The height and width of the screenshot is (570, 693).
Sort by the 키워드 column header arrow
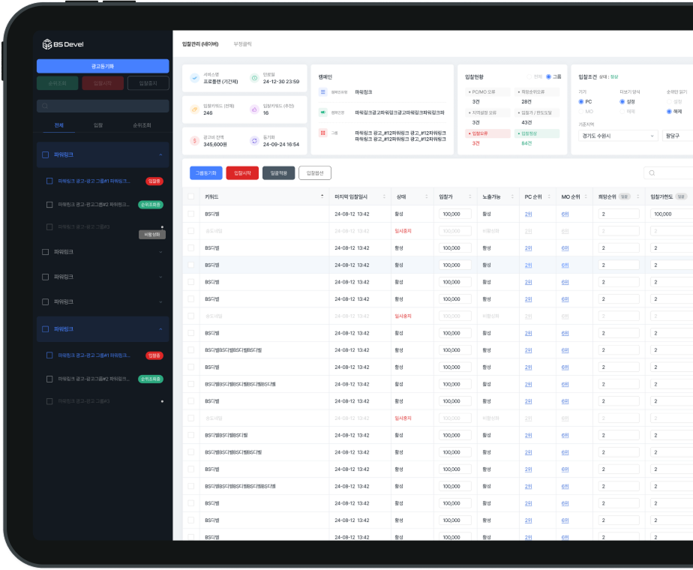coord(322,196)
